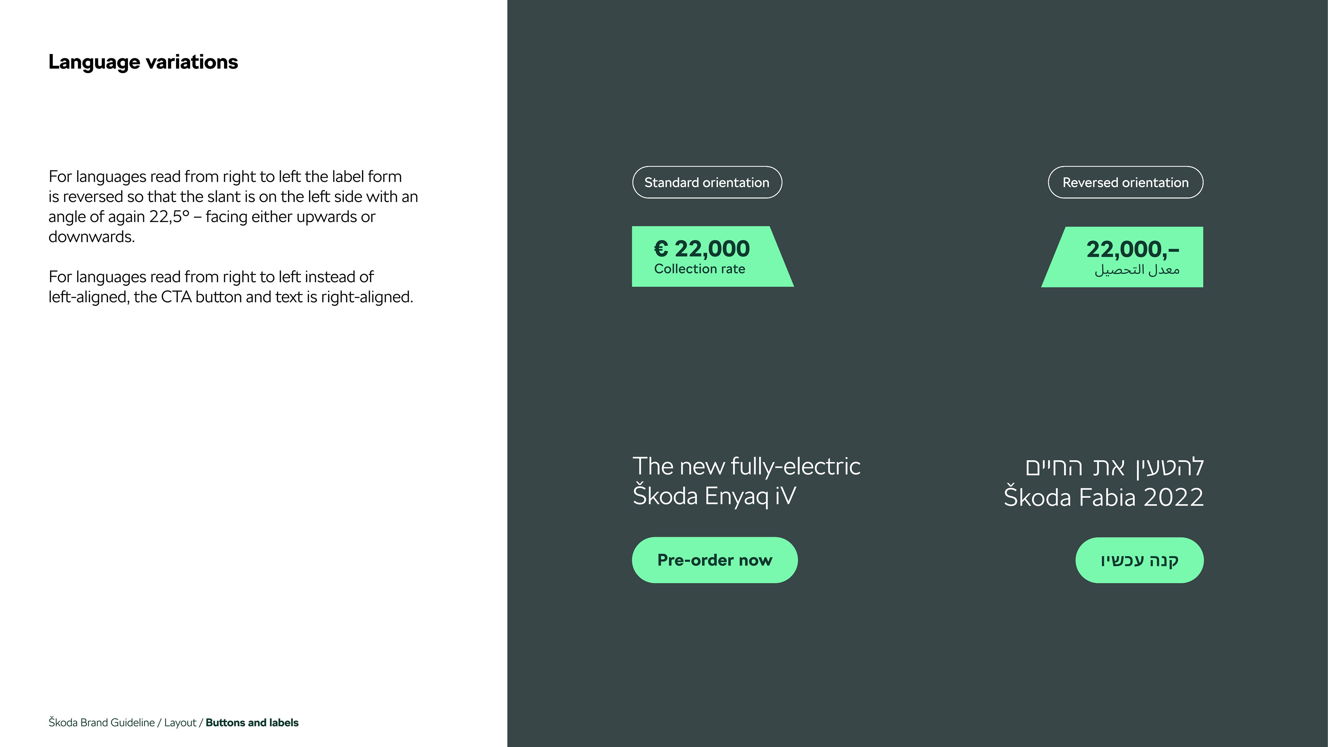Click the Arabic caption under 22,000,–
This screenshot has width=1328, height=747.
(x=1137, y=270)
